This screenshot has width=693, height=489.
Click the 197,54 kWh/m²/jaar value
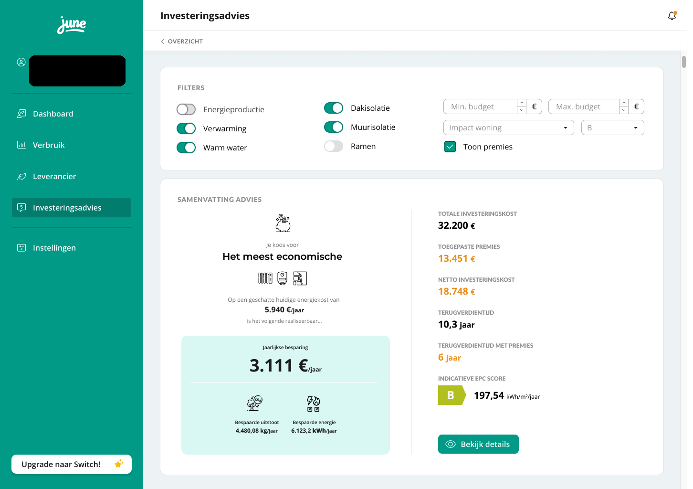click(x=507, y=395)
